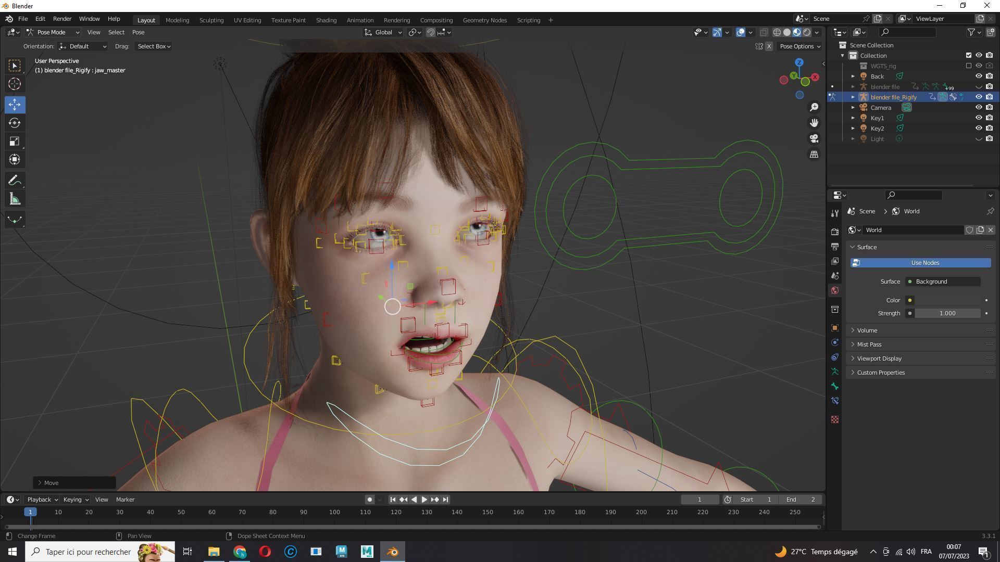This screenshot has height=562, width=1000.
Task: Open the Global transform orientation dropdown
Action: [x=383, y=32]
